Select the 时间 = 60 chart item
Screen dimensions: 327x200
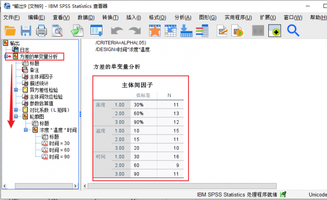tap(59, 150)
